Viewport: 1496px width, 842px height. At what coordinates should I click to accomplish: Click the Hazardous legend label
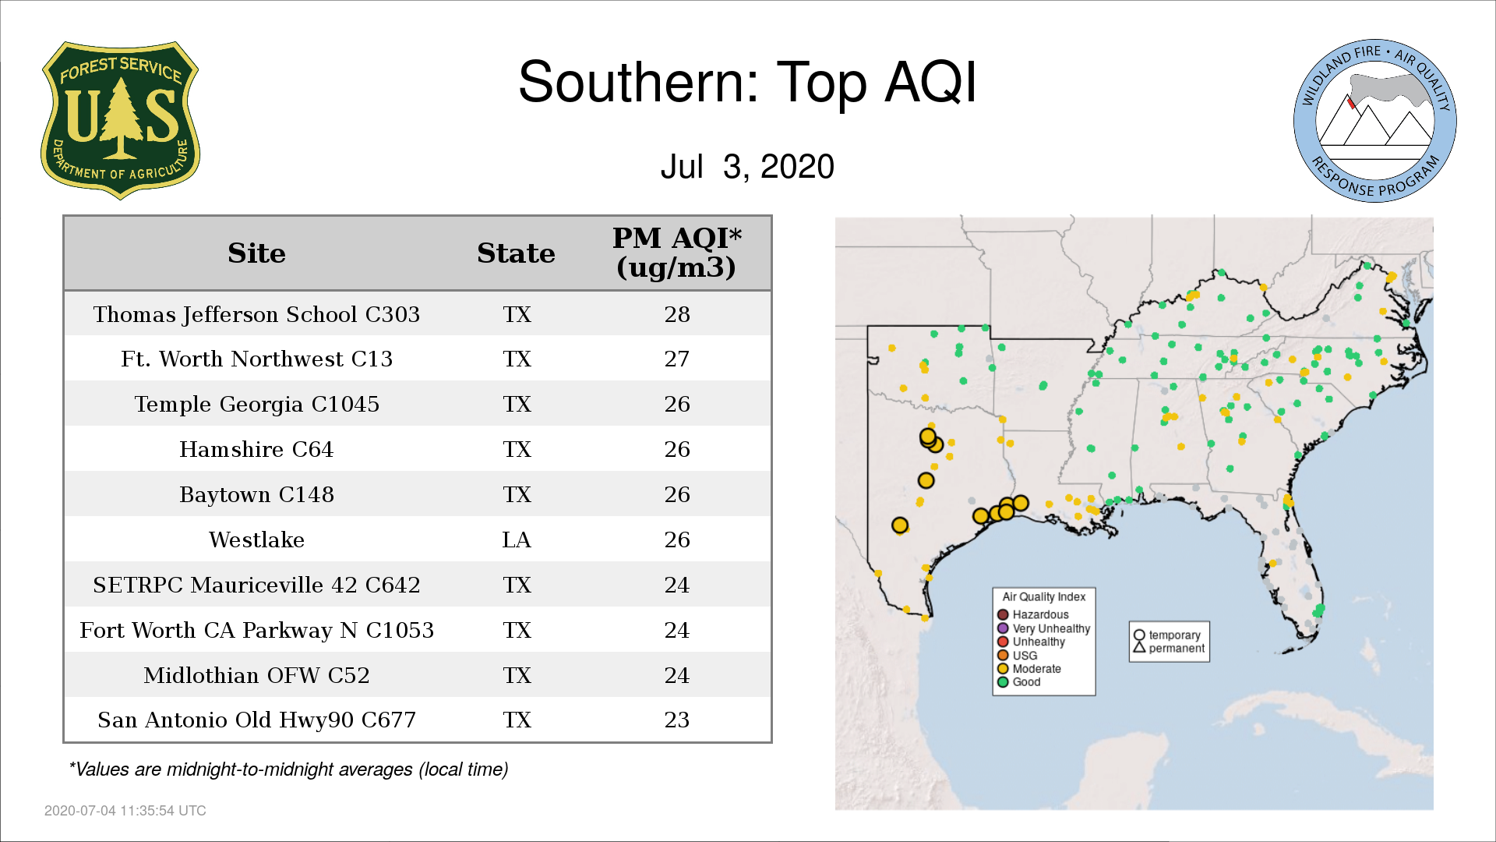[x=1040, y=615]
